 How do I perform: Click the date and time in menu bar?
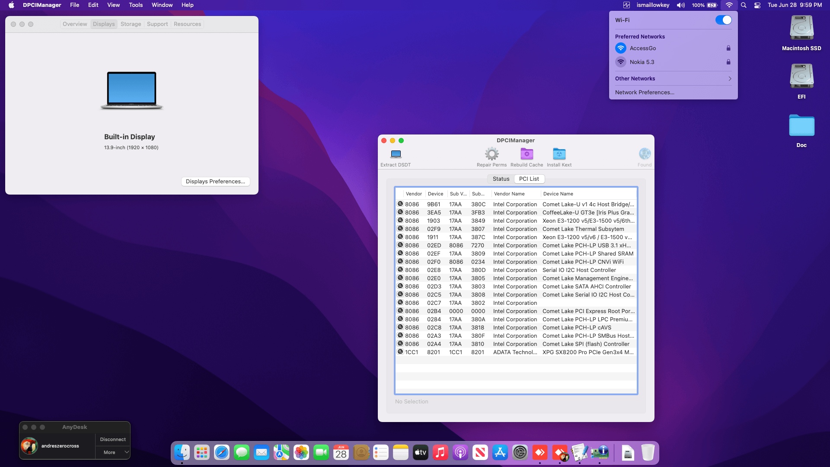[795, 5]
